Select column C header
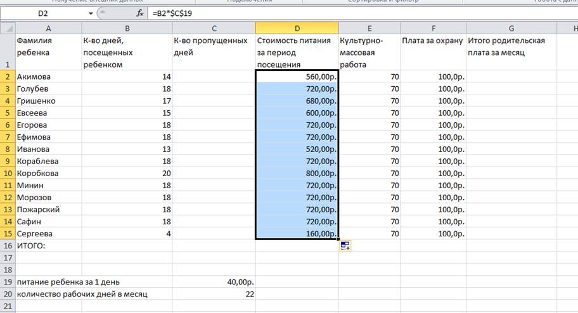Image resolution: width=578 pixels, height=313 pixels. (214, 29)
